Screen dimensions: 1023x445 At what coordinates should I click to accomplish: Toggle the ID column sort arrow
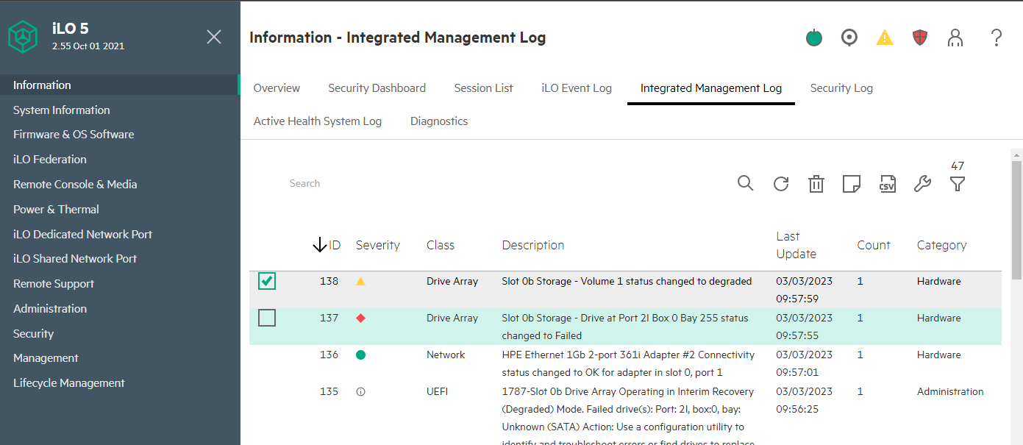[321, 244]
